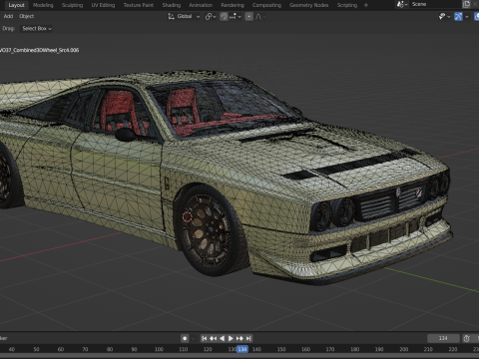Play the animation in reverse

pyautogui.click(x=222, y=338)
